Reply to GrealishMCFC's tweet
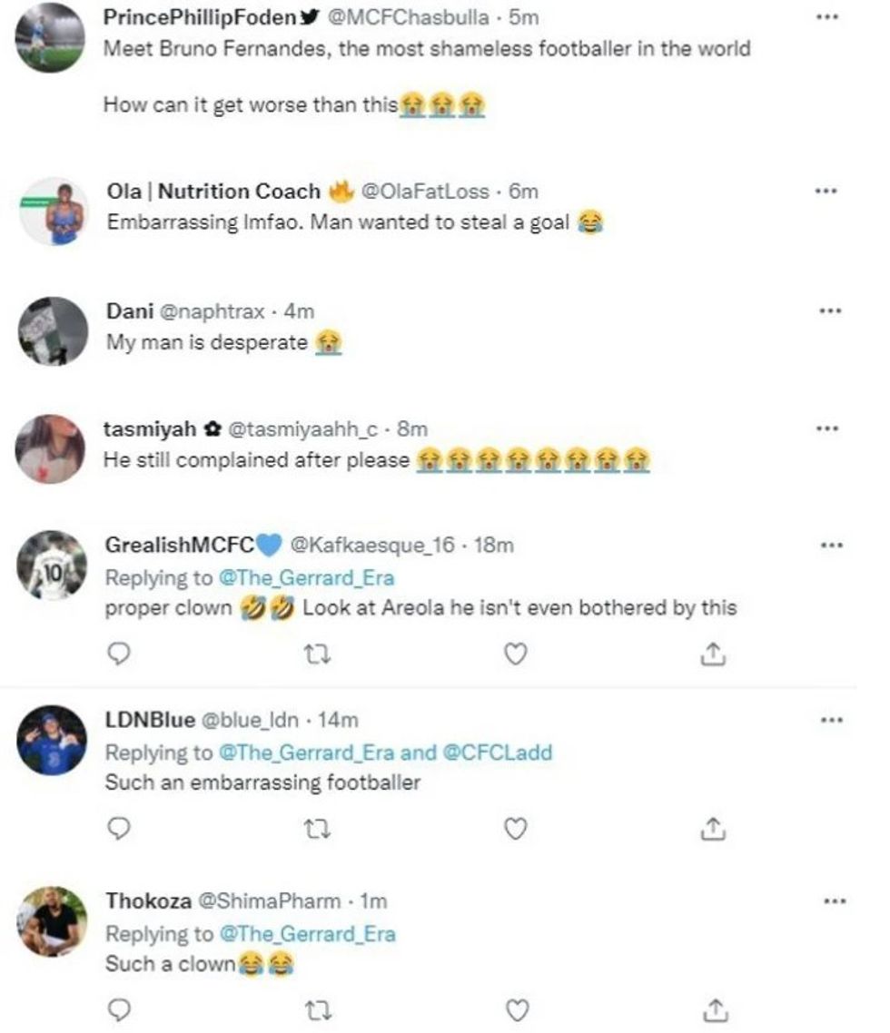 (x=119, y=654)
